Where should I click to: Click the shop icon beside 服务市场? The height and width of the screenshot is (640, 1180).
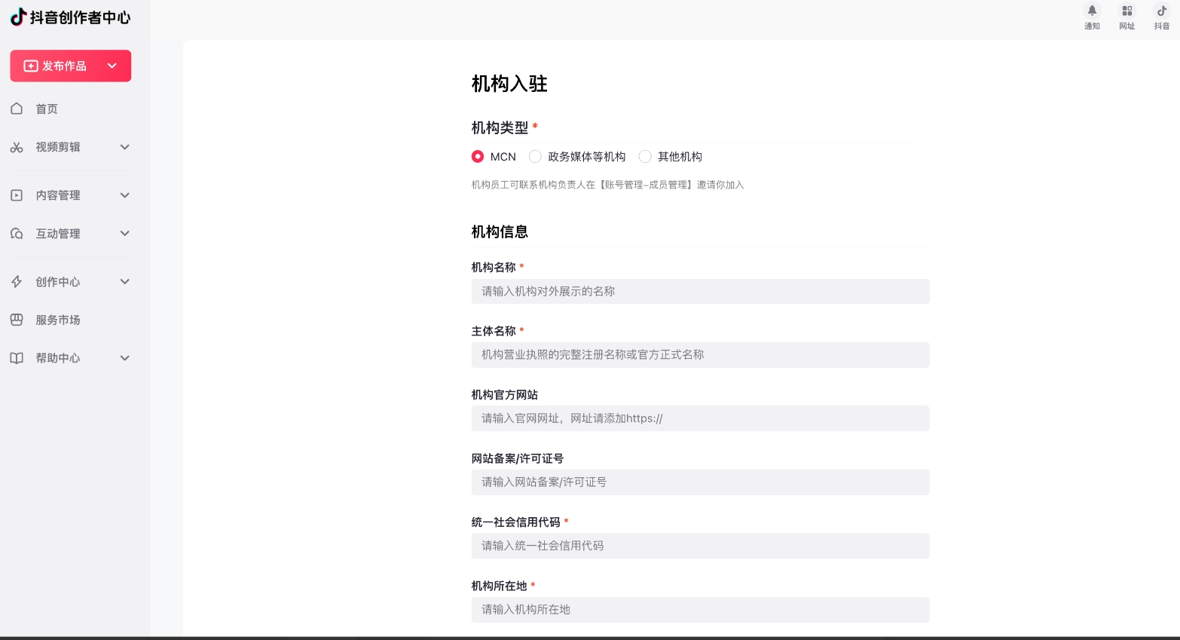[x=17, y=320]
